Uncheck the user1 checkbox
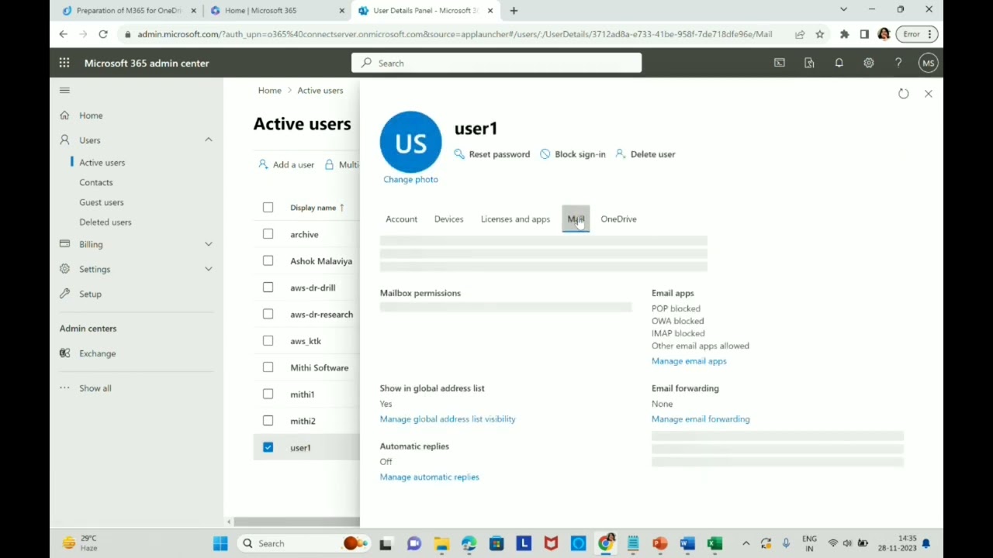Viewport: 993px width, 558px height. tap(268, 447)
